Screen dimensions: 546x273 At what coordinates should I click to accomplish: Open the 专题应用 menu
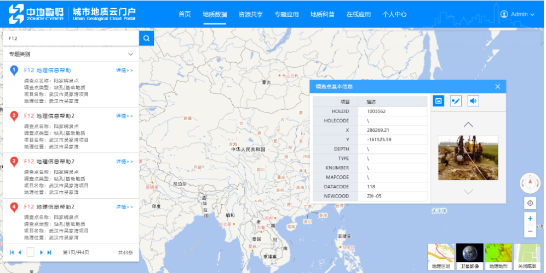coord(286,15)
